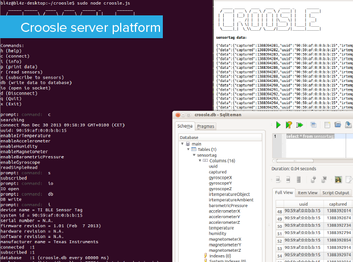Click the captured column header in results

pos(338,204)
